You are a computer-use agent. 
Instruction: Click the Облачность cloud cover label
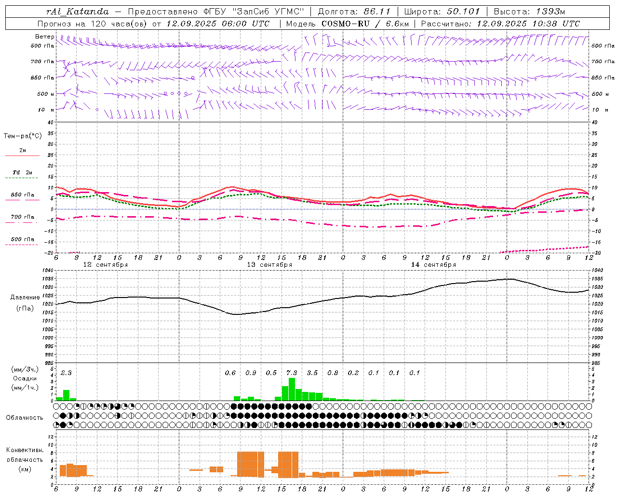click(x=25, y=418)
